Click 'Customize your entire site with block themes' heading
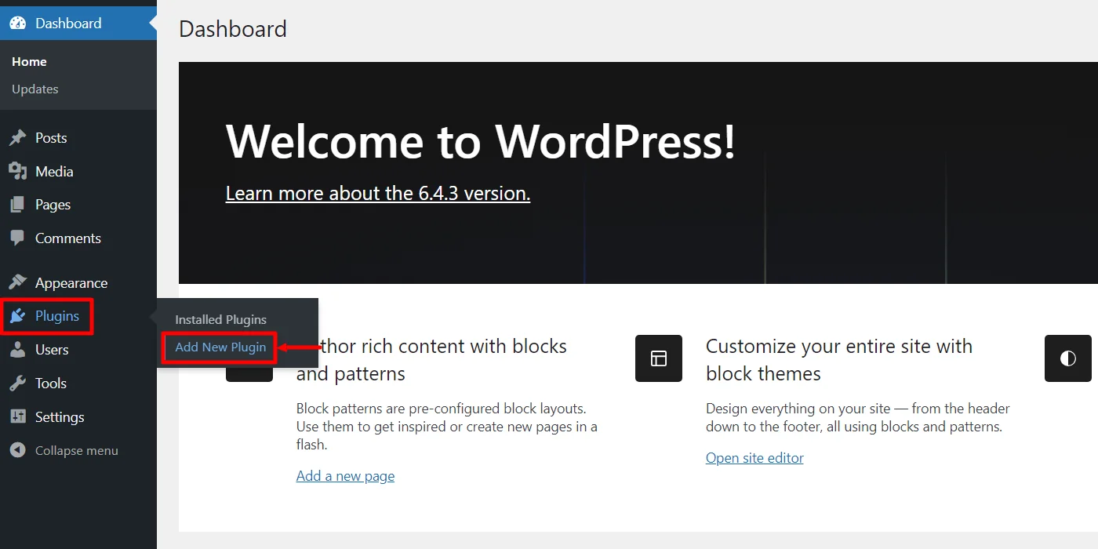This screenshot has width=1098, height=549. [839, 360]
